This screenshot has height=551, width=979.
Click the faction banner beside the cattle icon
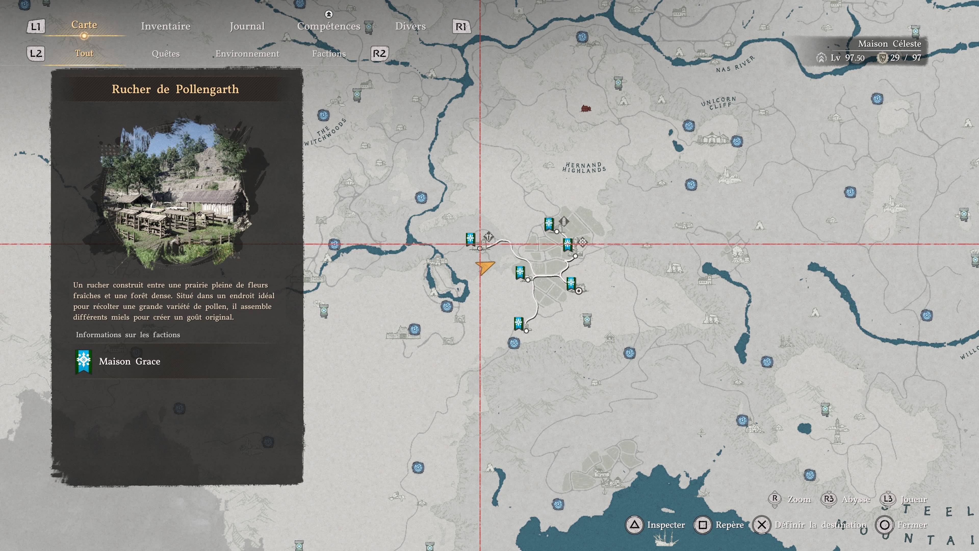click(470, 239)
